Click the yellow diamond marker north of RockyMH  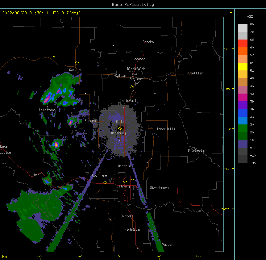(77, 63)
